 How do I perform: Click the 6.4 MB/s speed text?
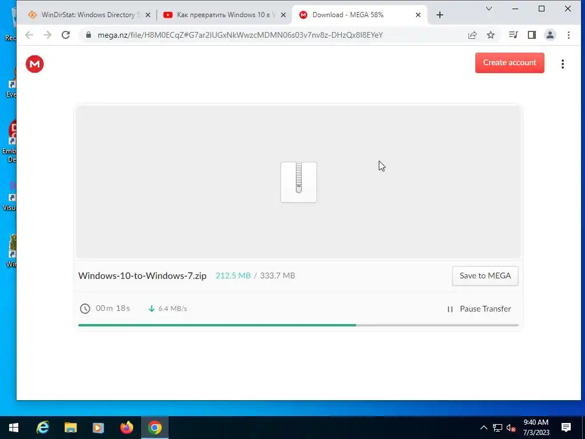click(173, 309)
